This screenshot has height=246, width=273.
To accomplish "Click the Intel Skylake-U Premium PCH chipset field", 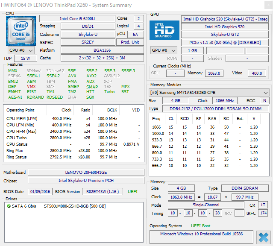I will (86, 181).
